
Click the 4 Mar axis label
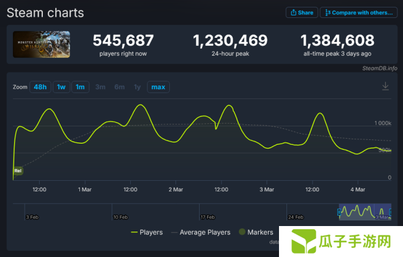coord(358,189)
